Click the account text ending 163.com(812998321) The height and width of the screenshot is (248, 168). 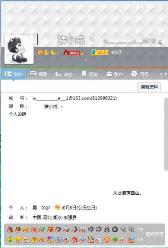pyautogui.click(x=74, y=98)
